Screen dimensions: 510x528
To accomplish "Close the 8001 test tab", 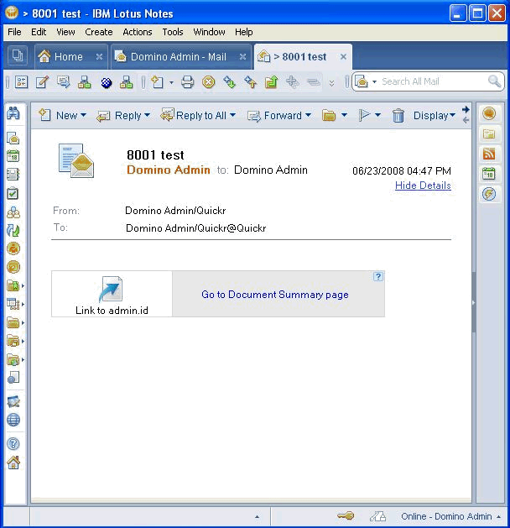I will click(x=343, y=56).
